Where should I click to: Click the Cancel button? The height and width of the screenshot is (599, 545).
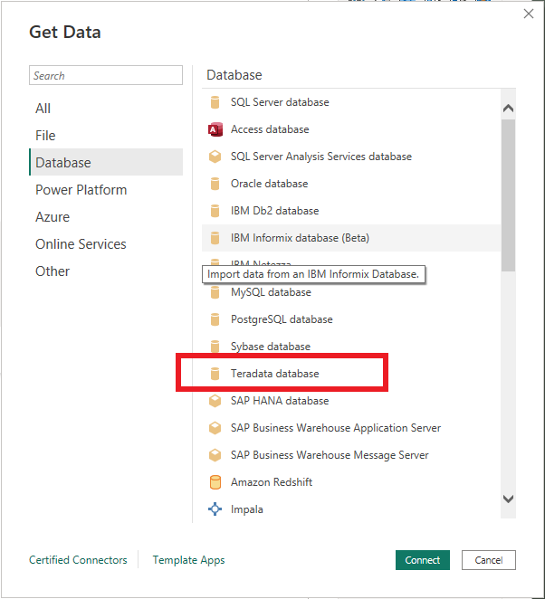(489, 560)
